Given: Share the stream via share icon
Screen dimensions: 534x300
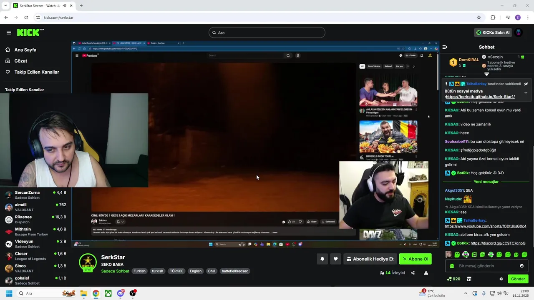Looking at the screenshot, I should coord(413,273).
